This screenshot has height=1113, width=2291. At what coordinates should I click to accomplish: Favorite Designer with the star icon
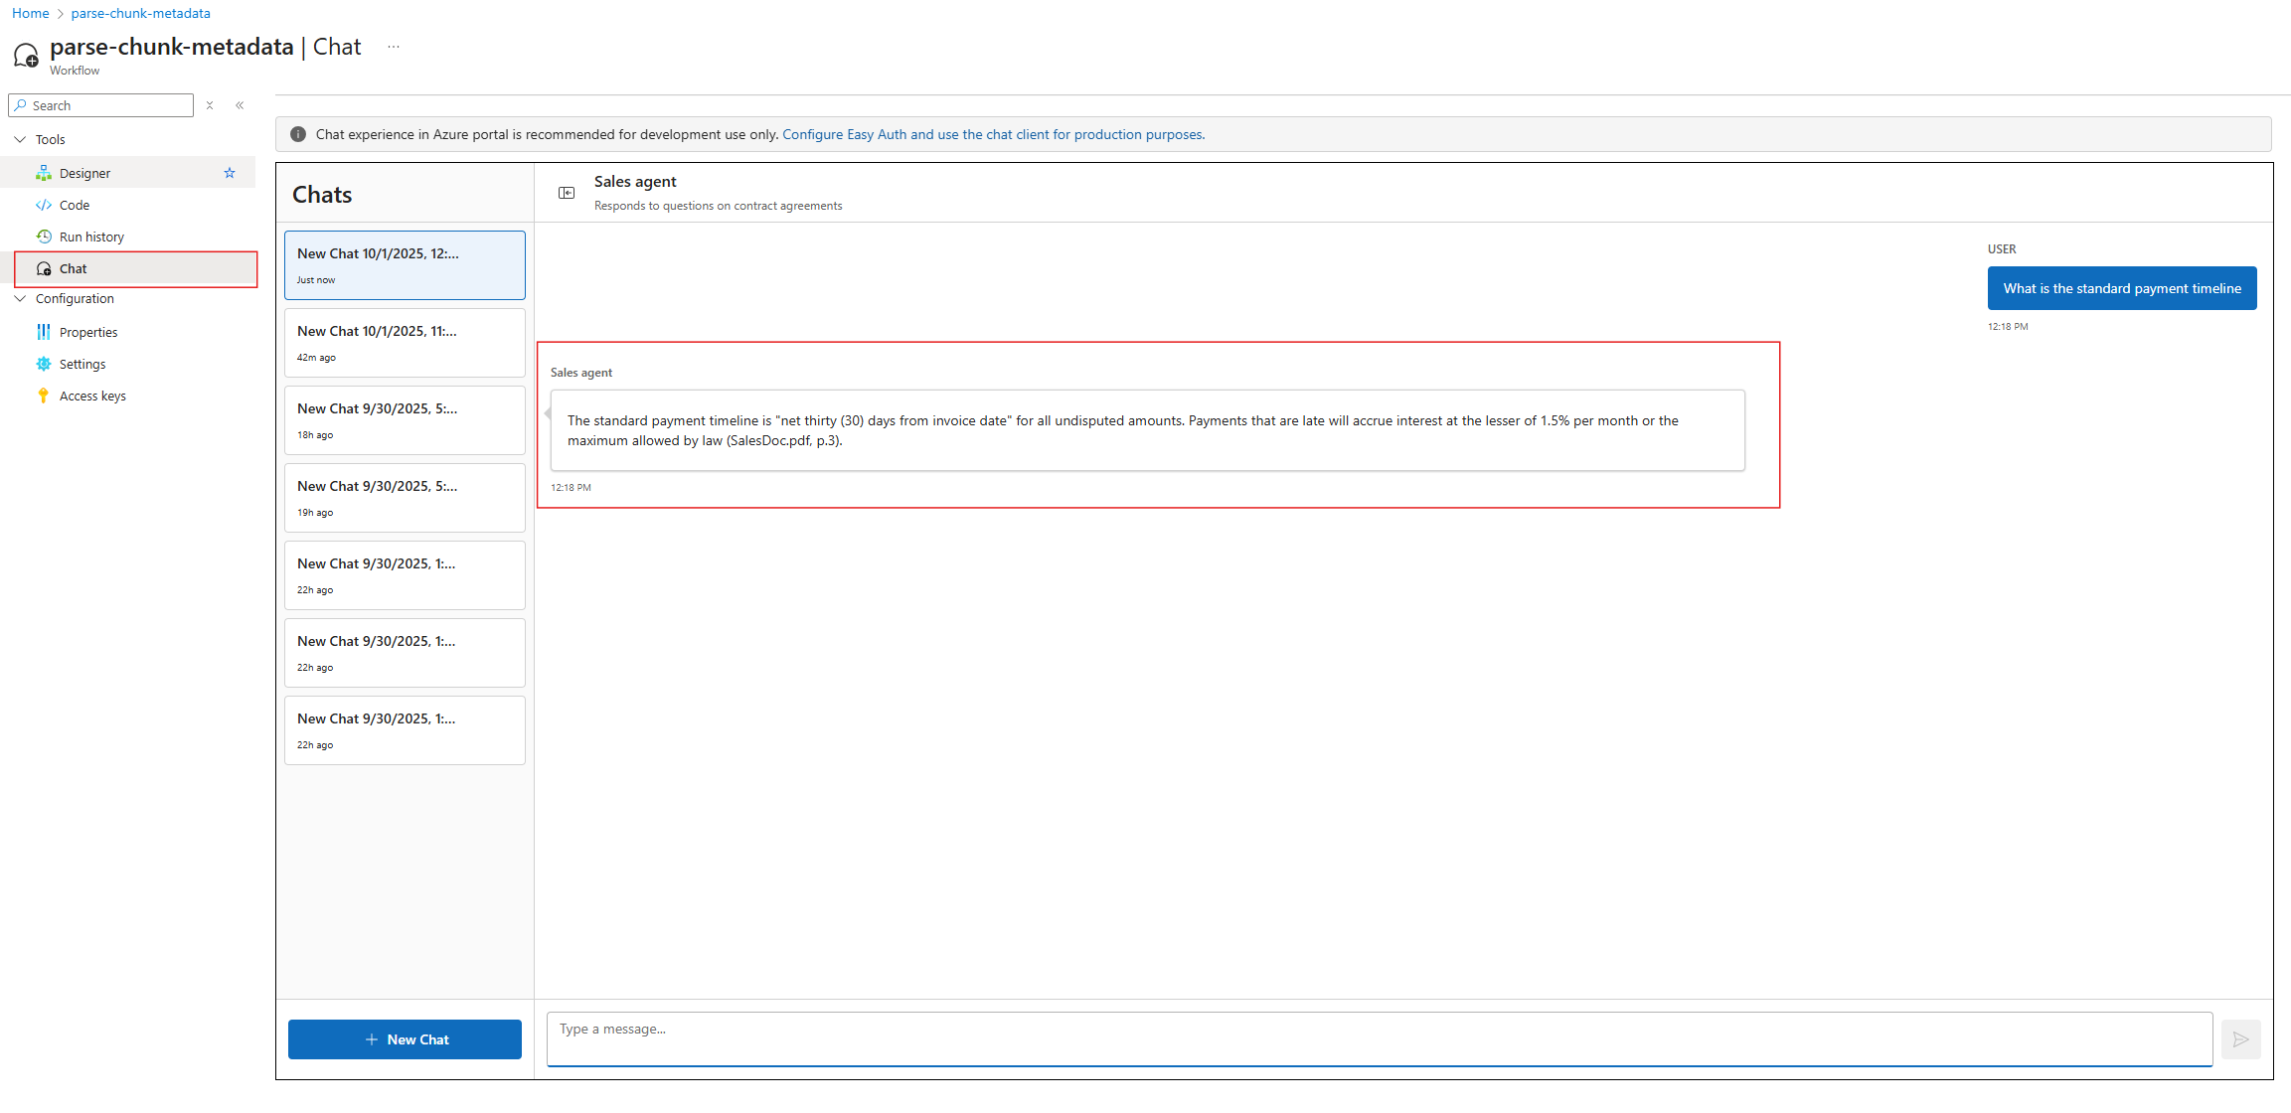pos(230,173)
